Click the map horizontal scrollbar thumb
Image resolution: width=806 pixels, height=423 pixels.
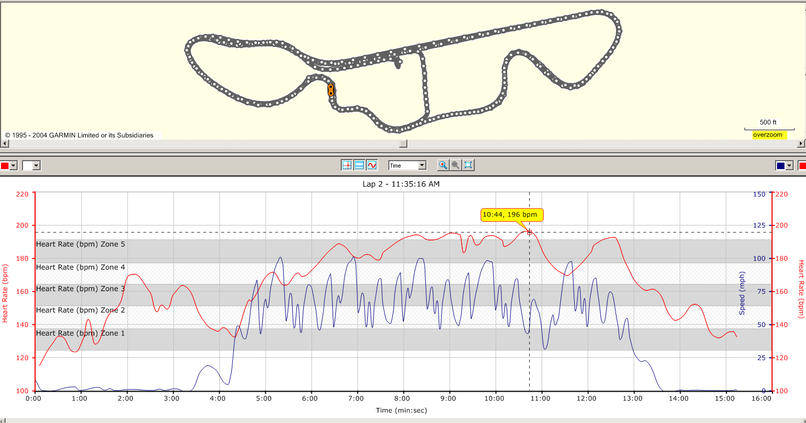click(x=403, y=144)
